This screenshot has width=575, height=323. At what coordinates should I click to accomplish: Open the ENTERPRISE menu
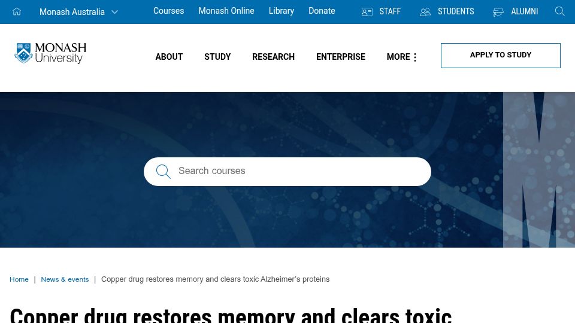341,57
